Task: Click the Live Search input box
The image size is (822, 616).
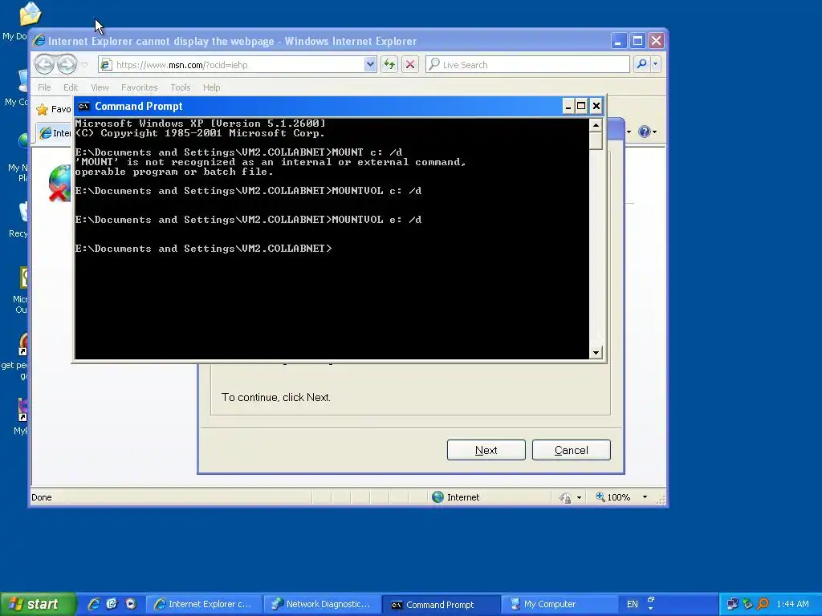Action: 528,64
